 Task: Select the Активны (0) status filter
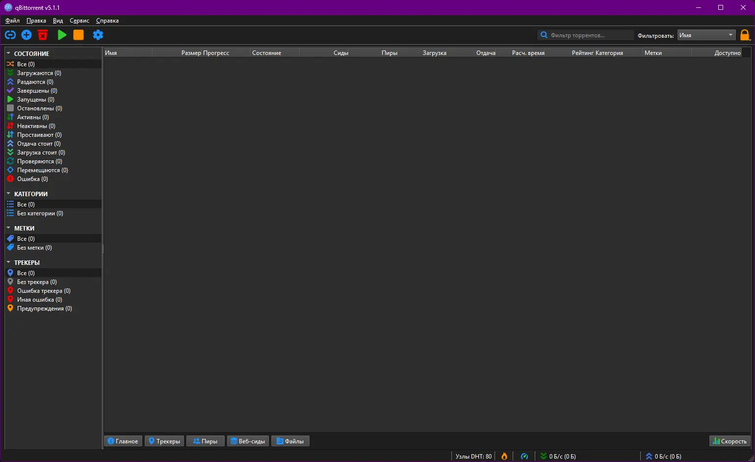(53, 117)
